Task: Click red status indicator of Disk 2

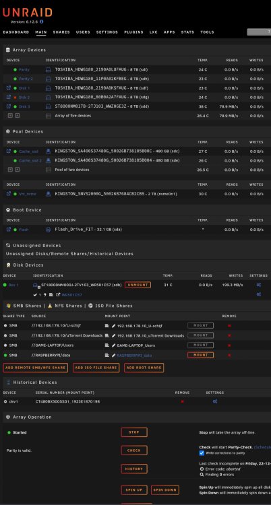Action: [x=15, y=97]
